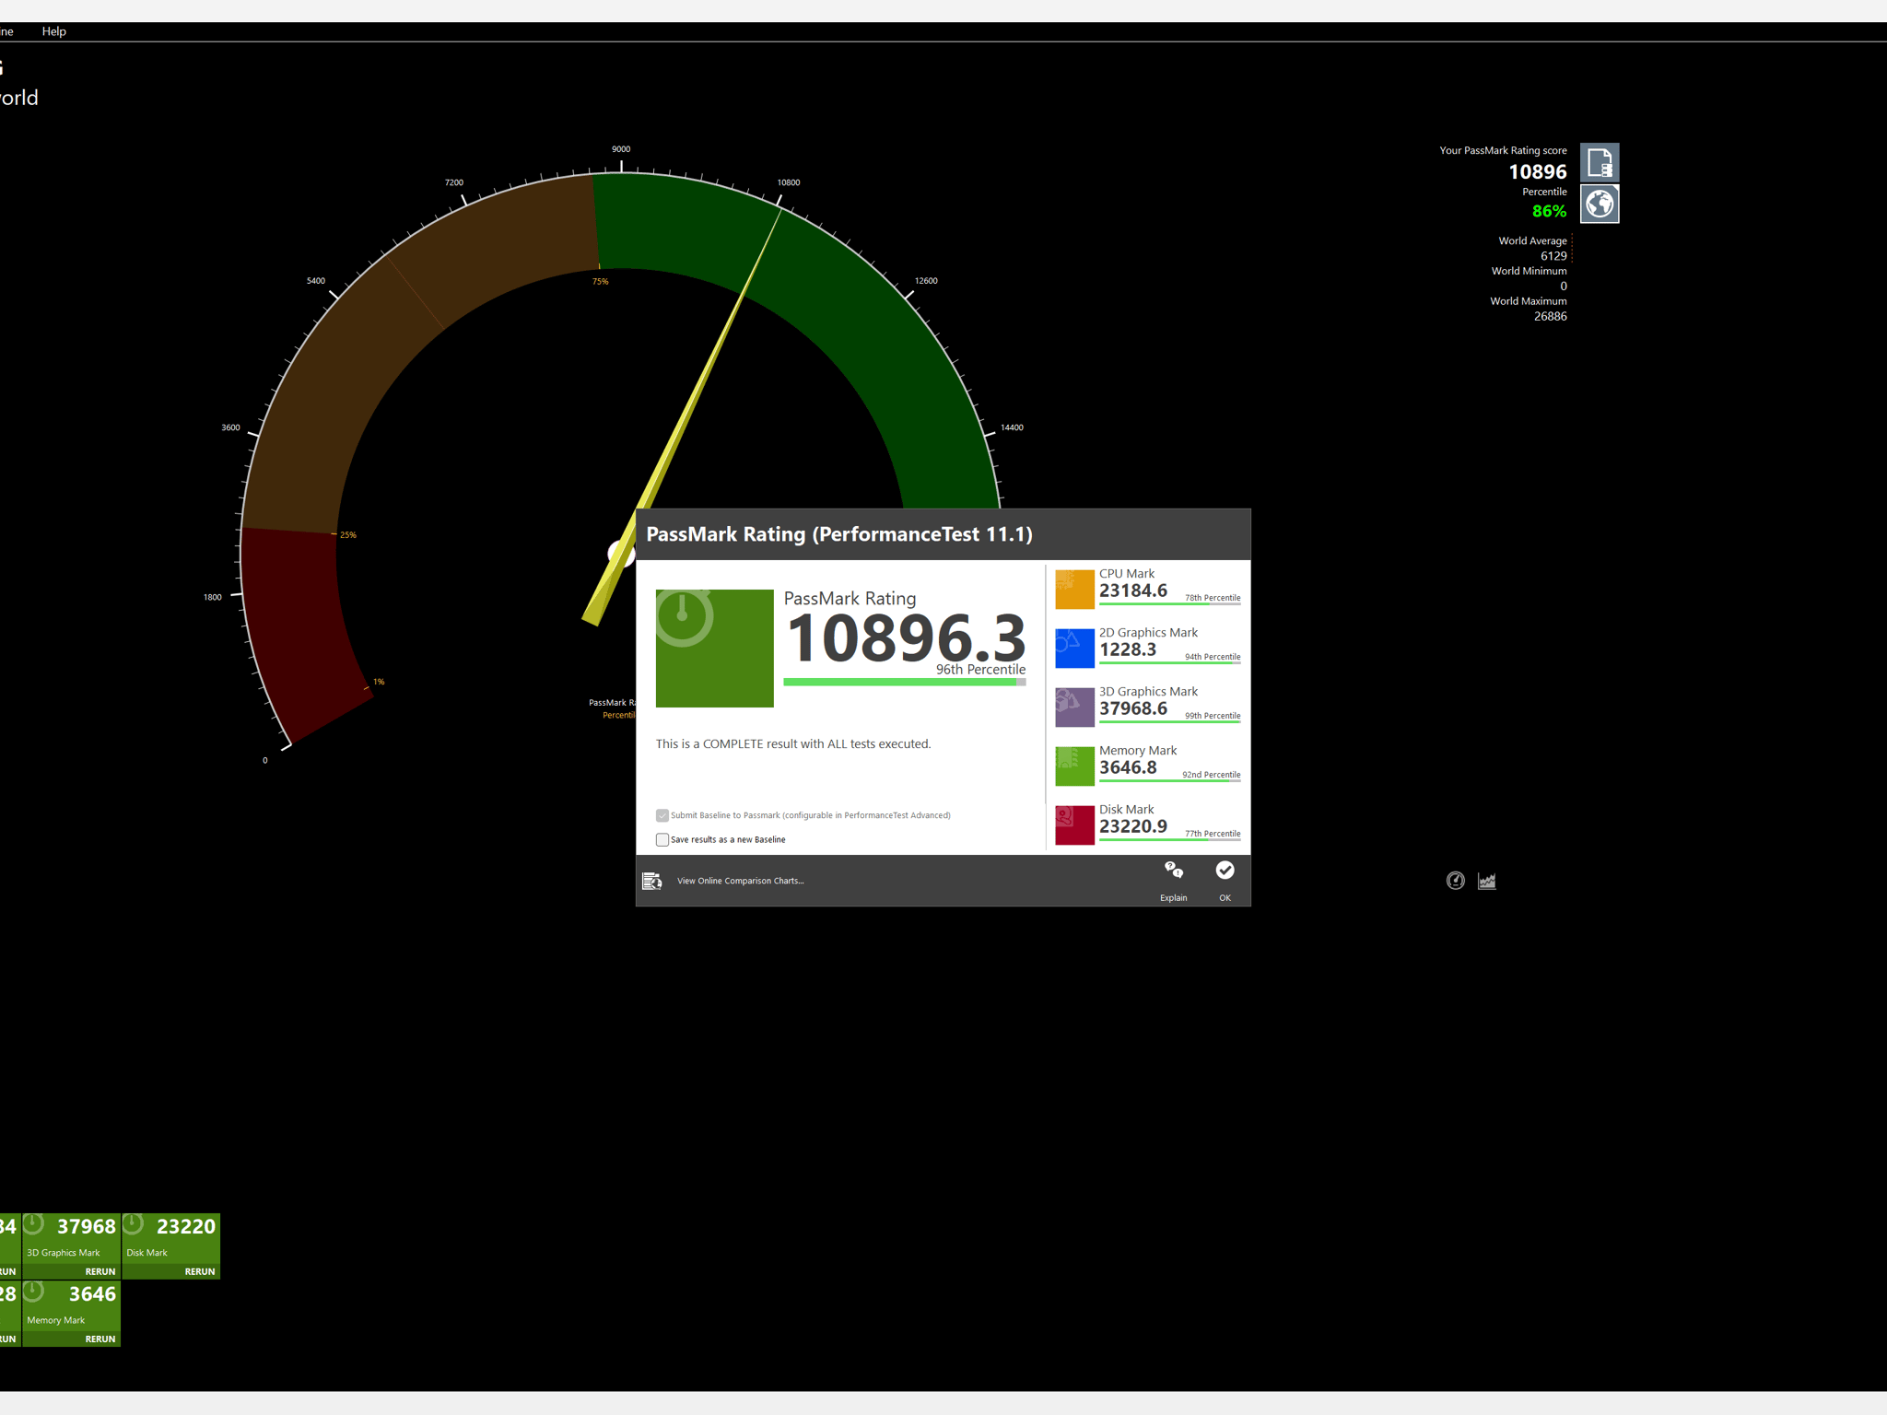Click the "99th Percentile" 3D Graphics label
The width and height of the screenshot is (1887, 1415).
(1213, 716)
